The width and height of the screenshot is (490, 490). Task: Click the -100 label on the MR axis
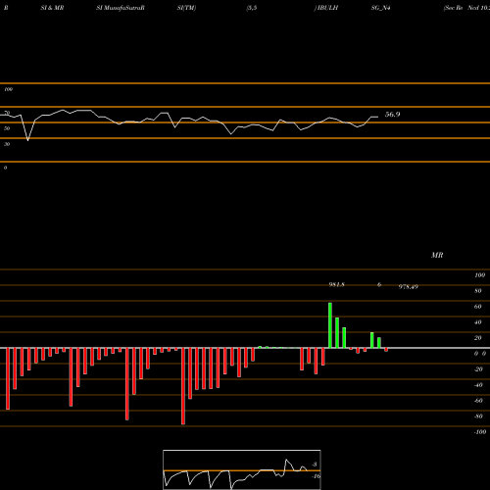coord(480,432)
